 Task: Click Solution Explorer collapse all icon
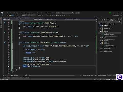111,20
